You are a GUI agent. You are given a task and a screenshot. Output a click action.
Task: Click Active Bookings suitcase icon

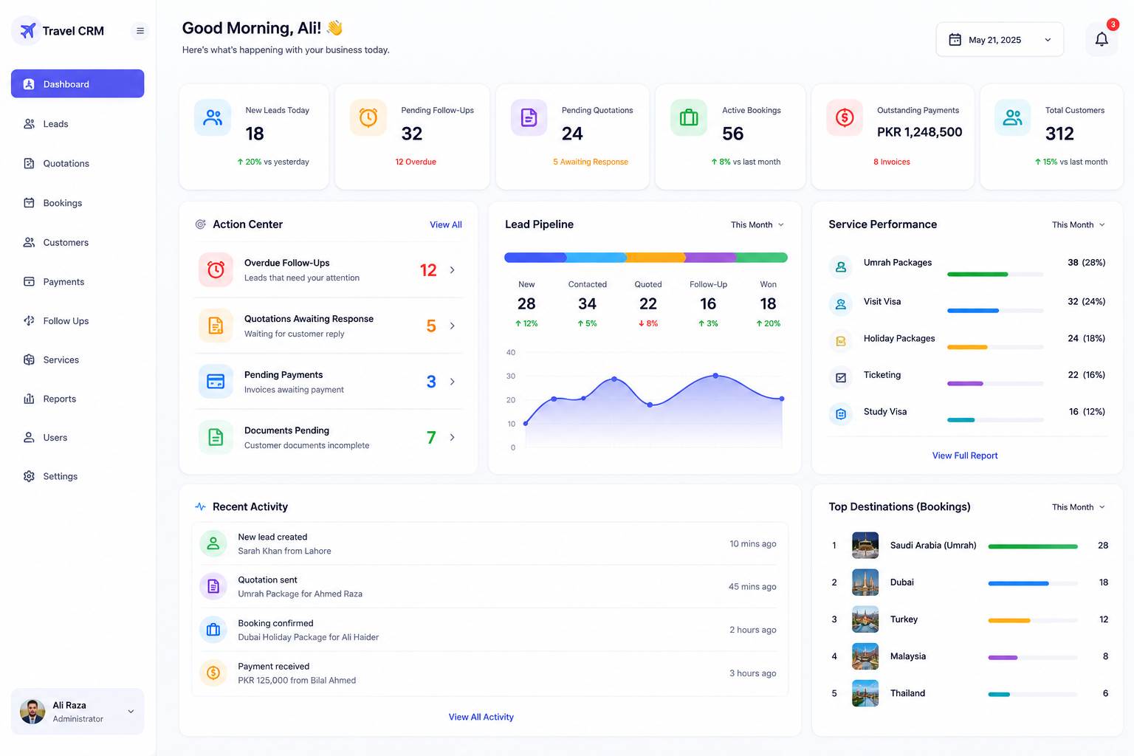[689, 117]
